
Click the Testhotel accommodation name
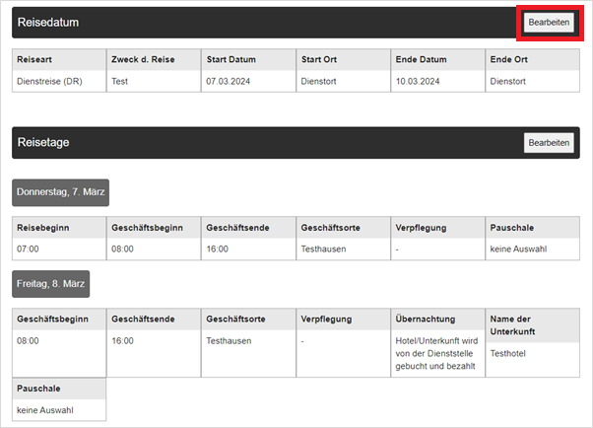[x=510, y=353]
